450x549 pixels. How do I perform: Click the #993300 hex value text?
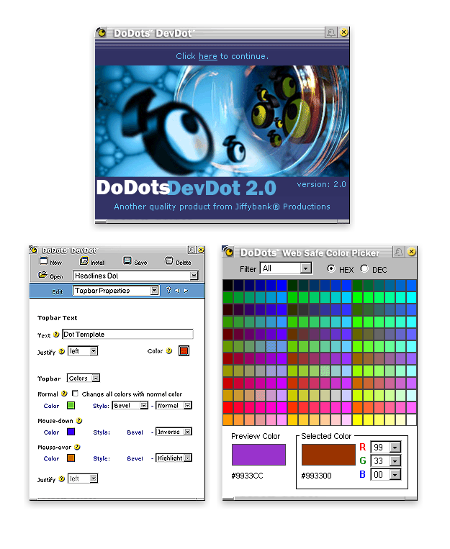tap(316, 476)
